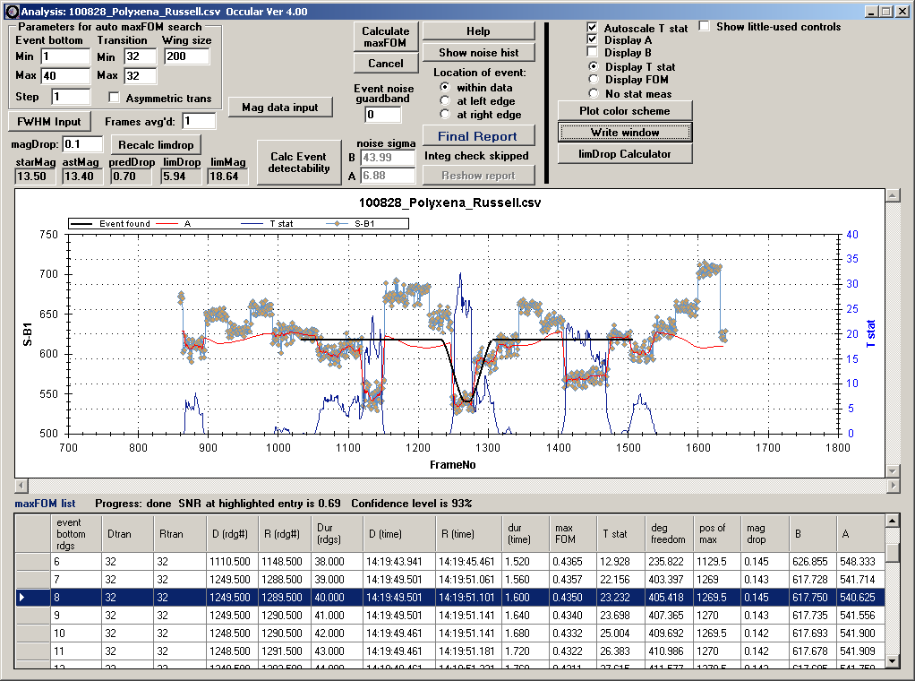
Task: Click the maxFOM table vertical scrollbar thumb
Action: coord(892,551)
